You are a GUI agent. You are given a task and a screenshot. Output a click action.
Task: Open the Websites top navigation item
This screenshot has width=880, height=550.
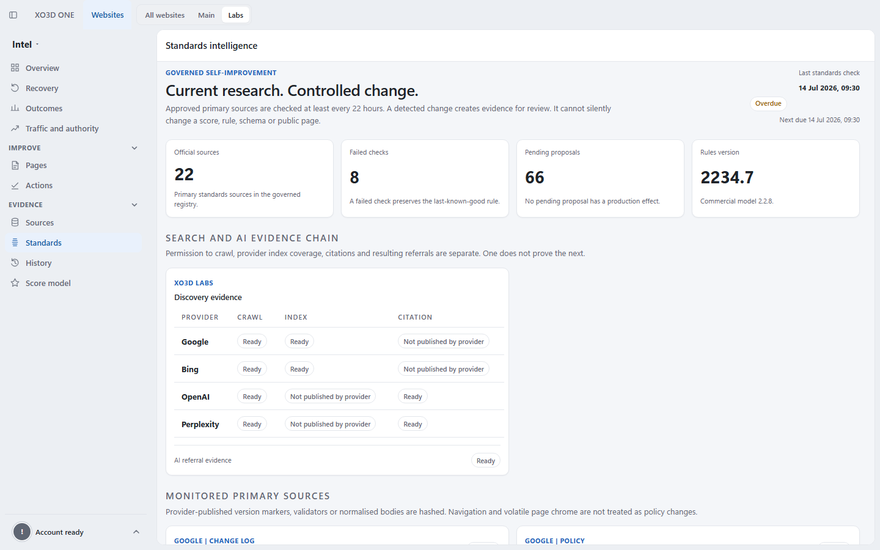coord(108,15)
